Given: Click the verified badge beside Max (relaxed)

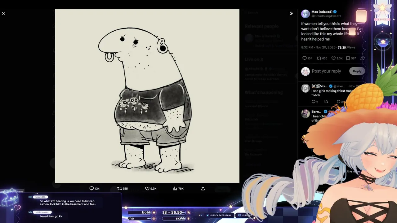Looking at the screenshot, I should pyautogui.click(x=335, y=12).
